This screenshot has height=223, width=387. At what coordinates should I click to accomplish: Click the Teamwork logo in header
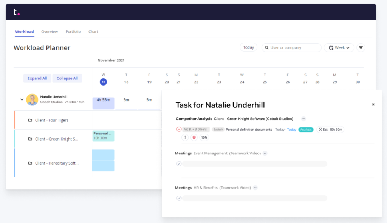point(17,12)
